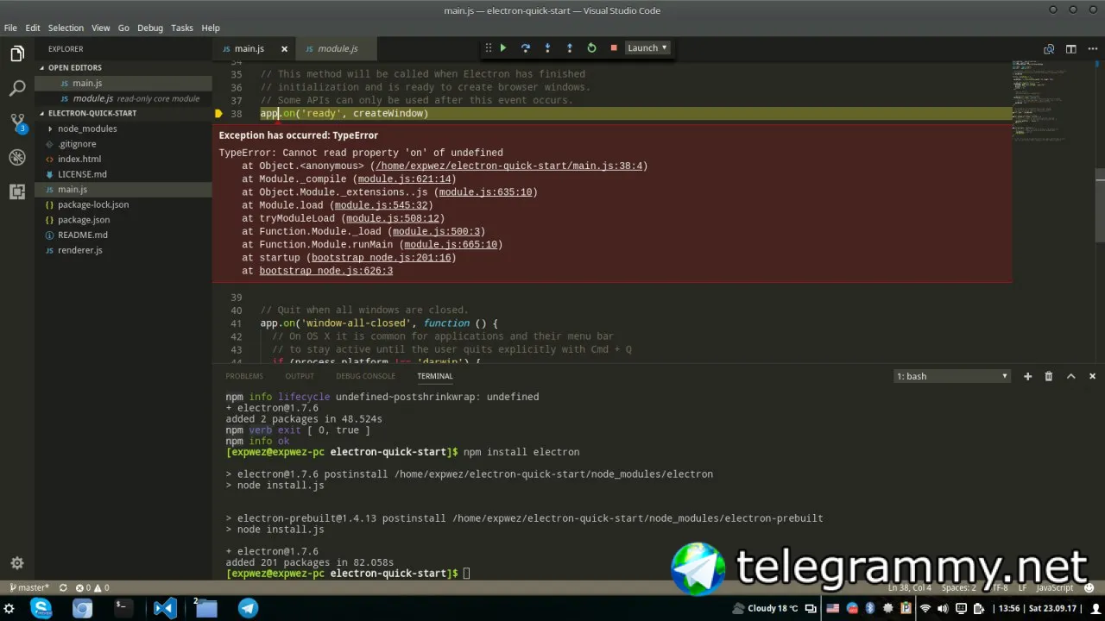Open Chromium from the taskbar

[82, 608]
